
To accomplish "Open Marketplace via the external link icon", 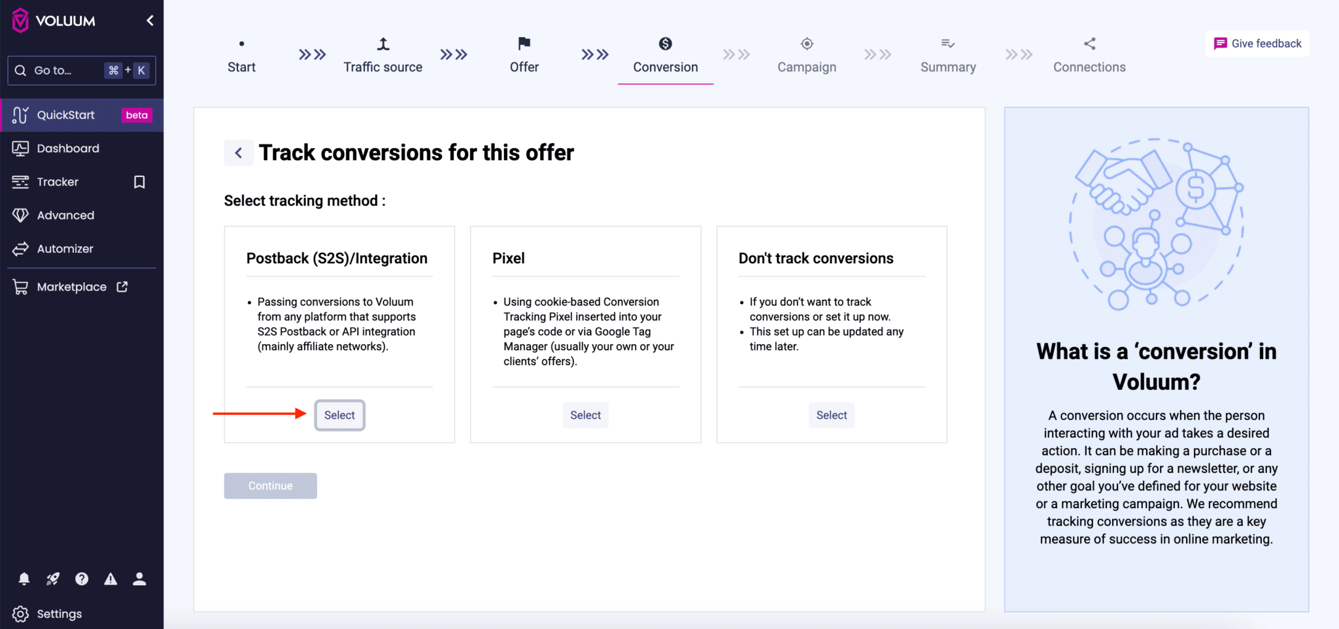I will coord(123,286).
